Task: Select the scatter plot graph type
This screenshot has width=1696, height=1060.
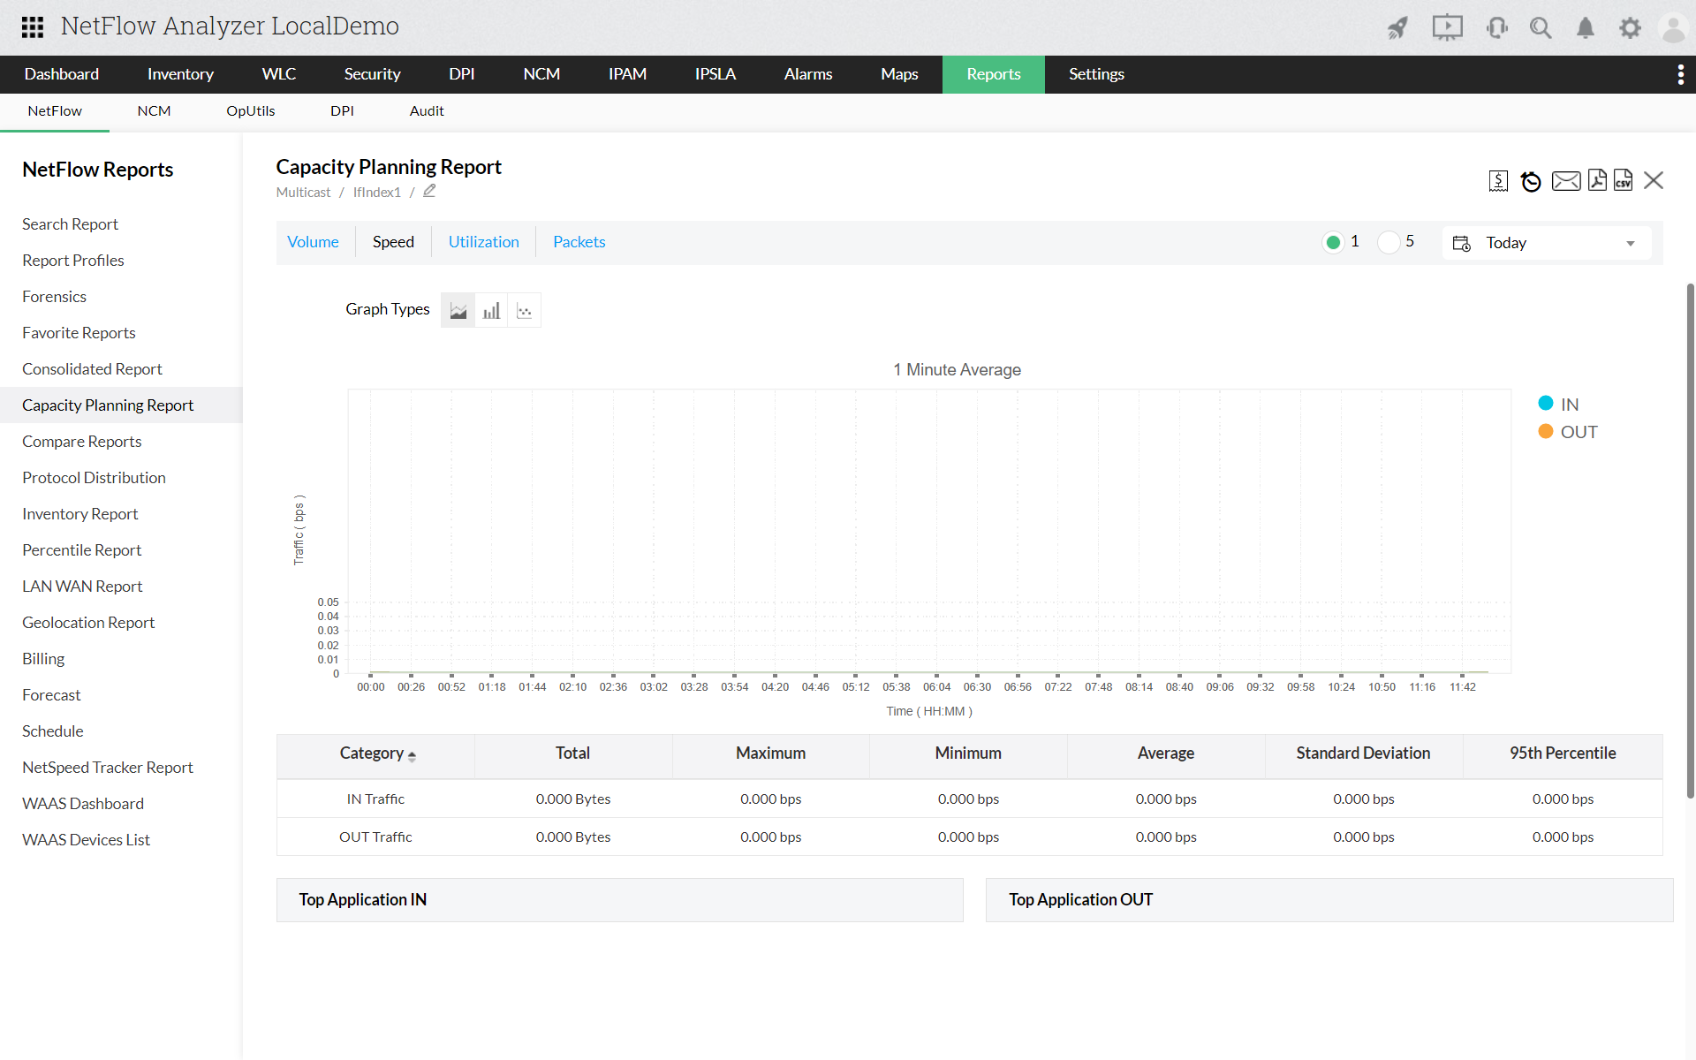Action: pos(525,310)
